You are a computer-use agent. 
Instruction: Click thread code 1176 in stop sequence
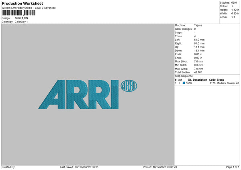[x=212, y=83]
